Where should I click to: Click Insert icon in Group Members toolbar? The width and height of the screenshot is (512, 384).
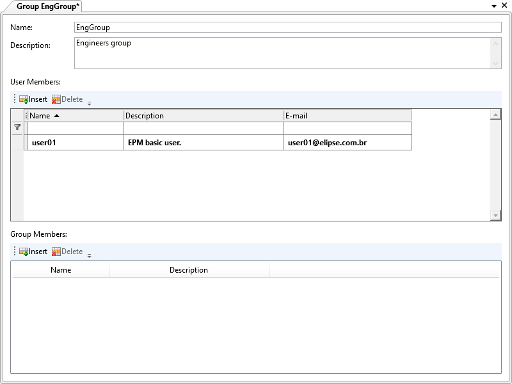24,252
